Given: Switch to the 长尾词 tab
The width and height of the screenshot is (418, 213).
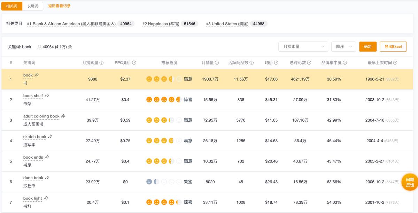Looking at the screenshot, I should (x=32, y=6).
